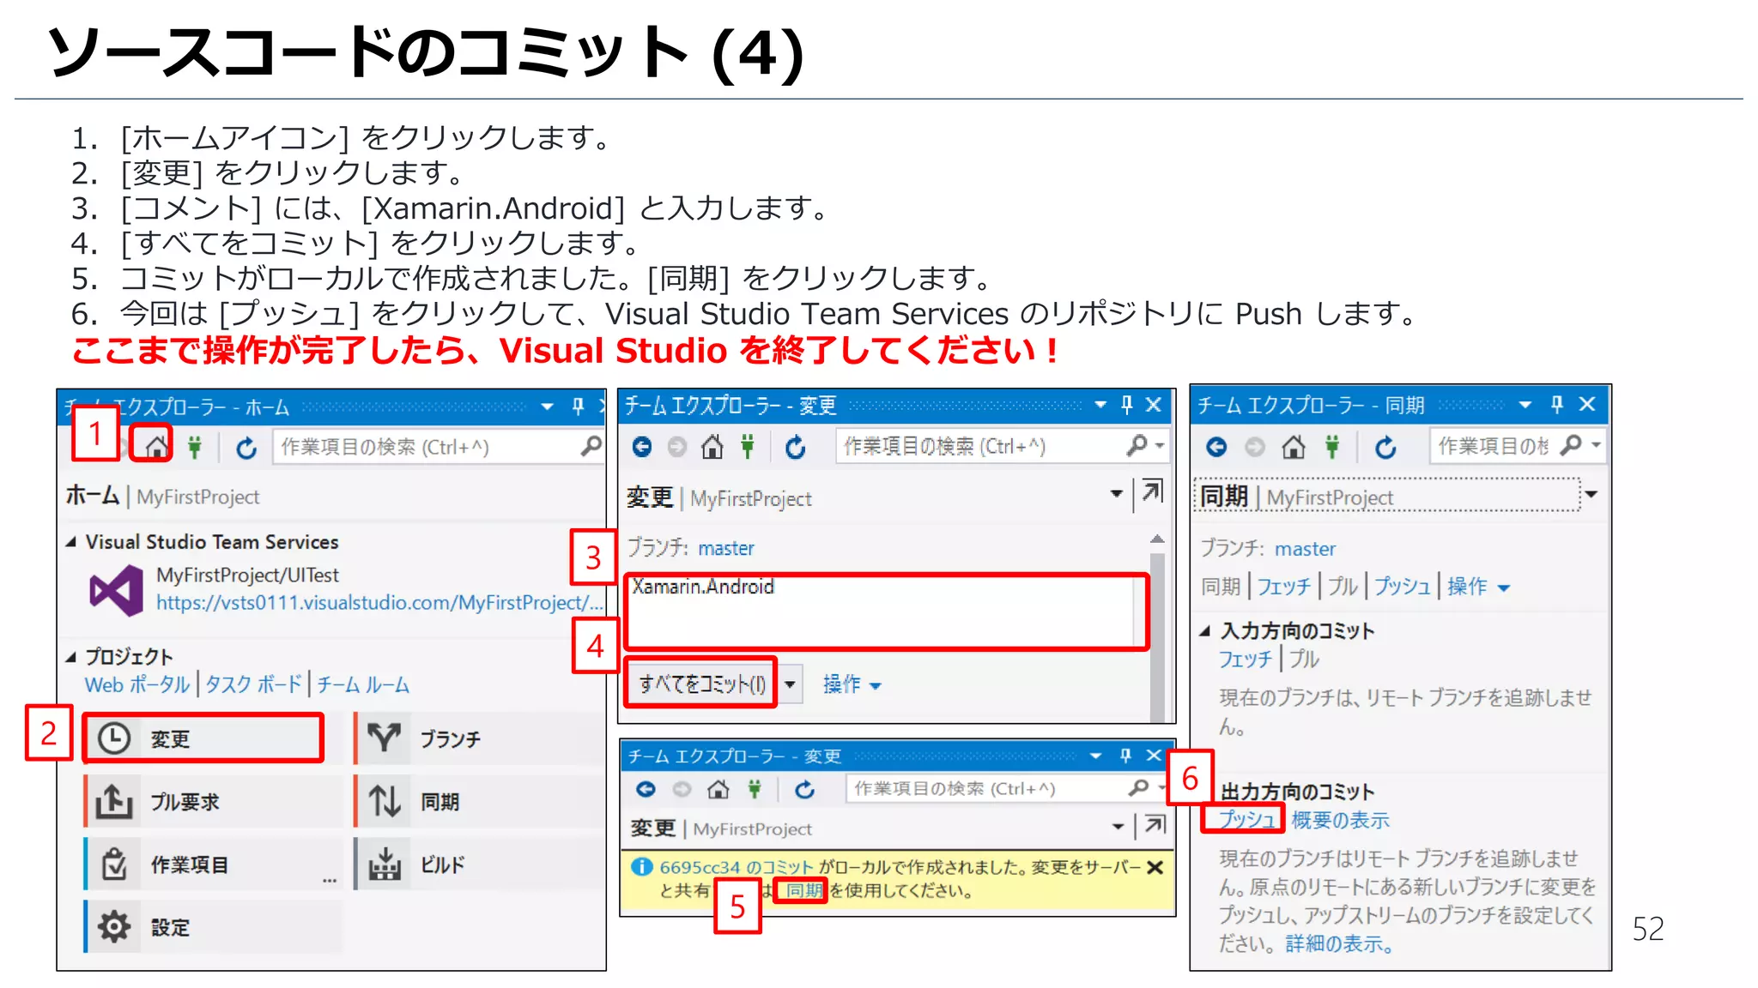Click build icon of ビルド tile

385,864
